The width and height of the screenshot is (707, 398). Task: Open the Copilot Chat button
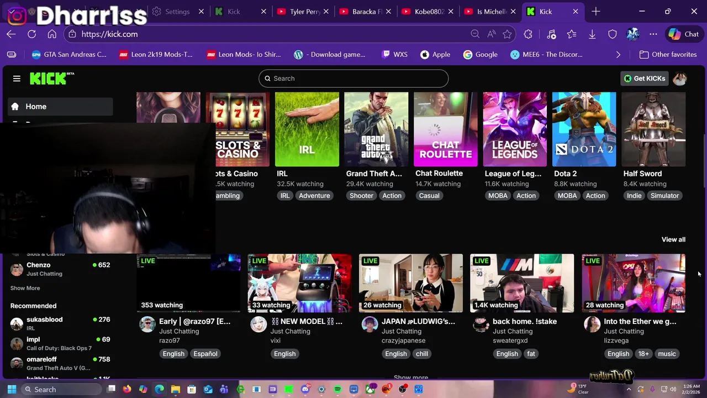pyautogui.click(x=684, y=34)
